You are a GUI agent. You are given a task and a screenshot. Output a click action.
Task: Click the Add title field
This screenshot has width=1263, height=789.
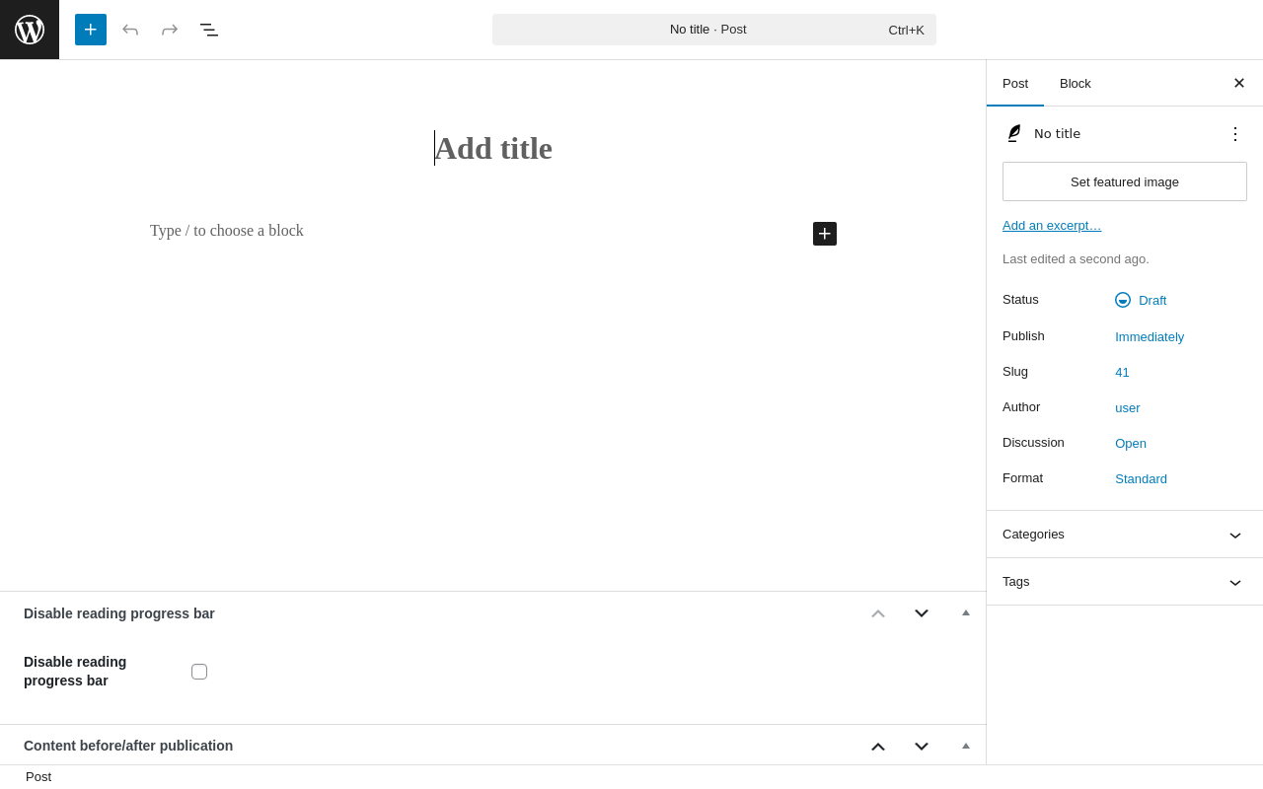(x=493, y=149)
